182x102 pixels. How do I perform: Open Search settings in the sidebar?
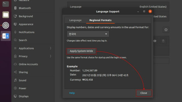coord(33,40)
